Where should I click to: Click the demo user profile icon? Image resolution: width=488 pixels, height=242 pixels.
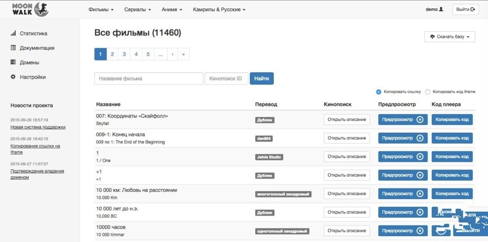click(441, 9)
